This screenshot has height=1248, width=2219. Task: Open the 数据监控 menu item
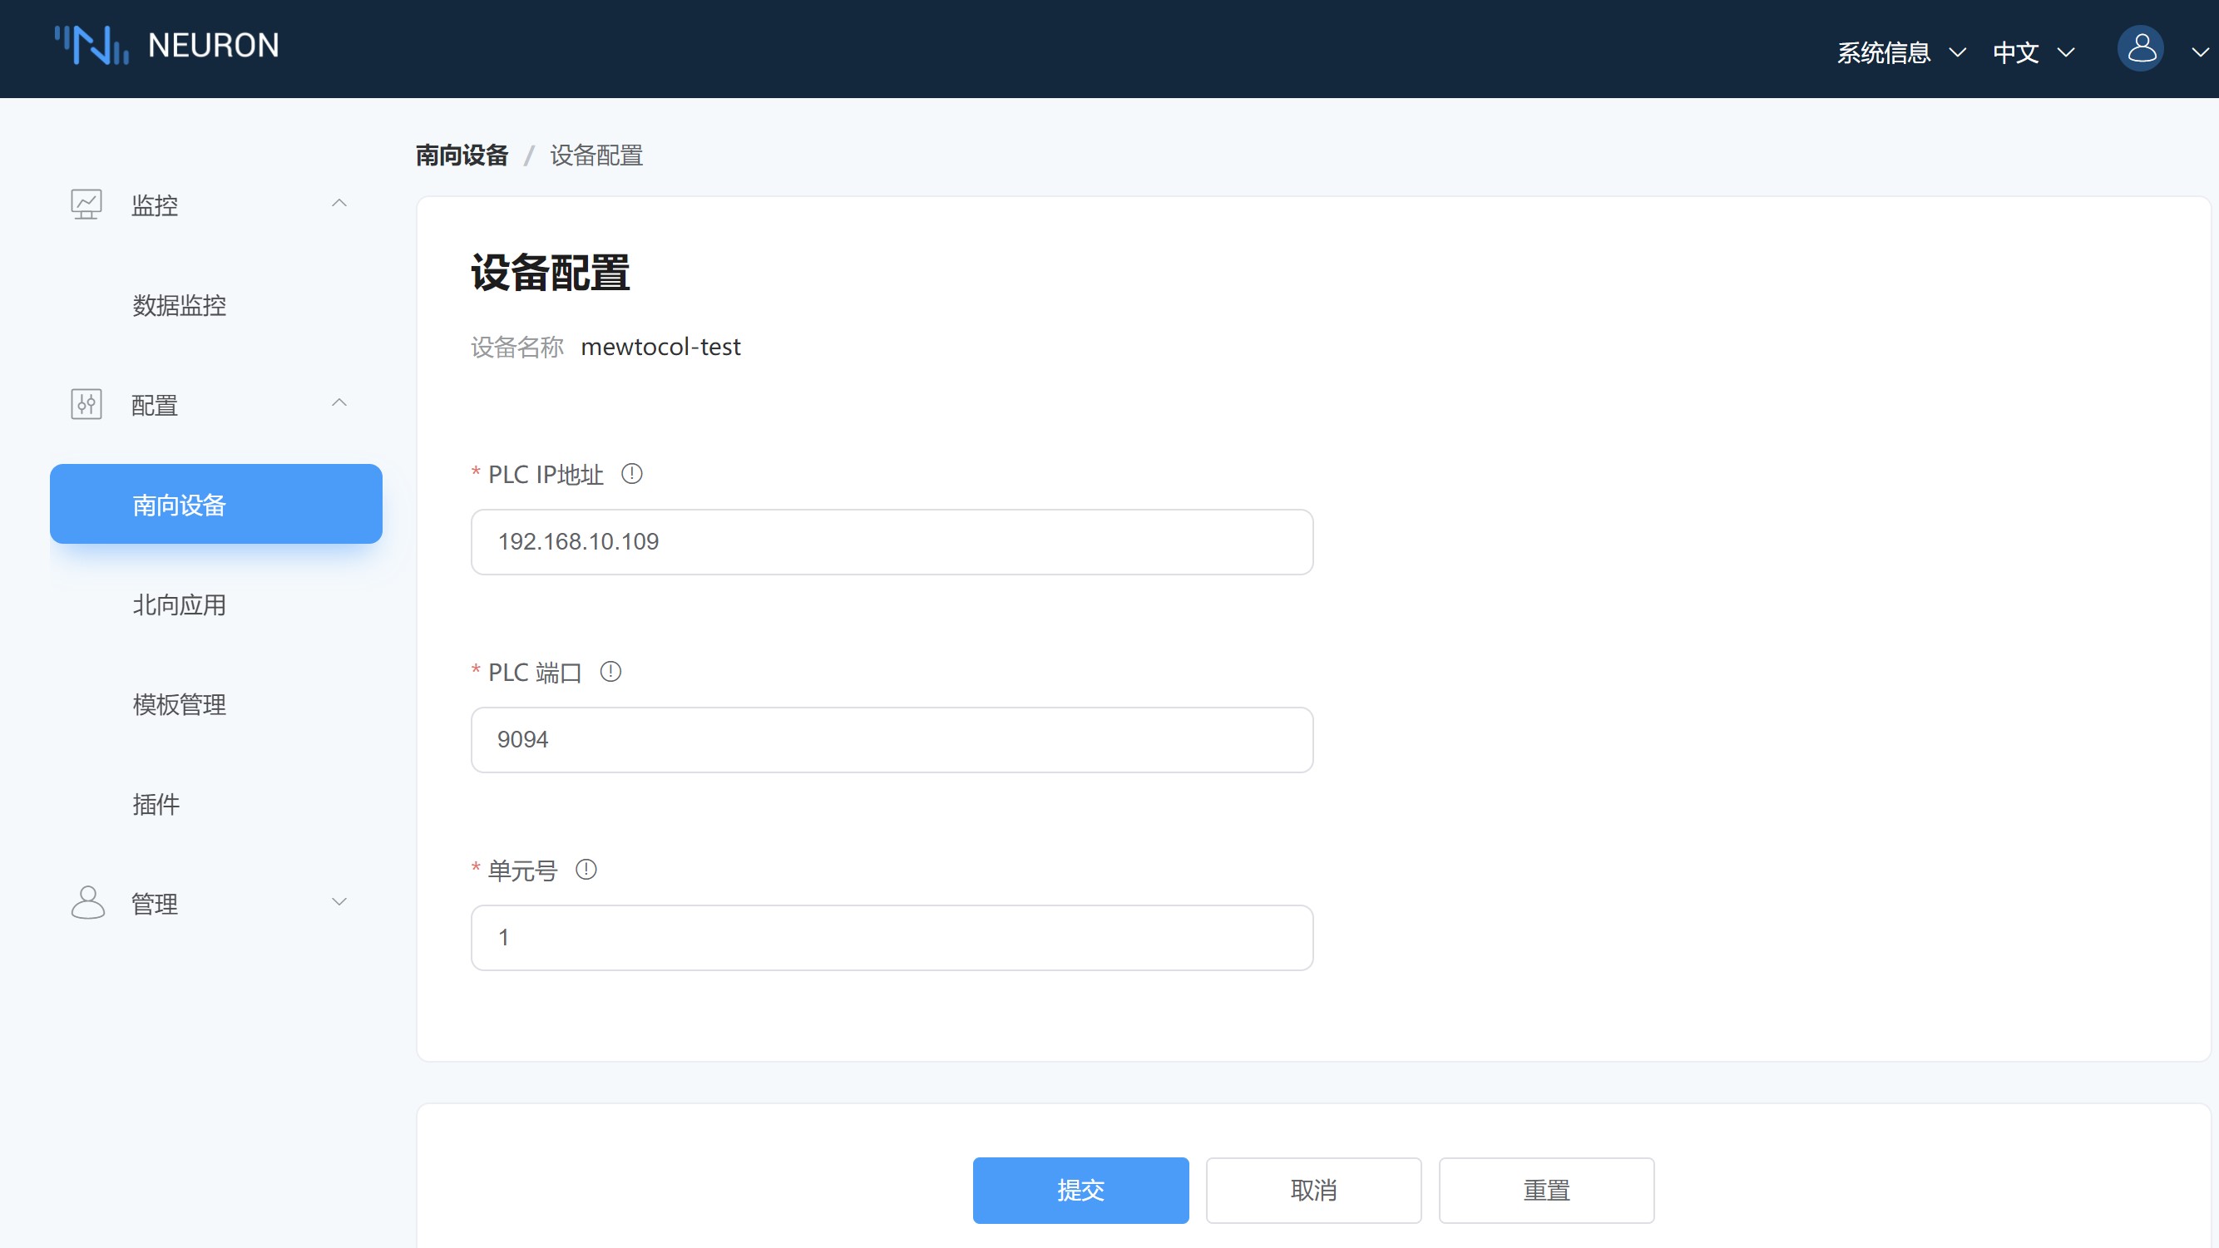click(x=179, y=305)
